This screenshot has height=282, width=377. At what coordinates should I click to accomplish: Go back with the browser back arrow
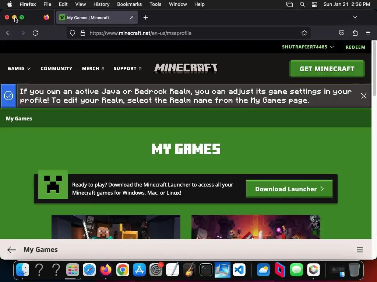tap(9, 33)
